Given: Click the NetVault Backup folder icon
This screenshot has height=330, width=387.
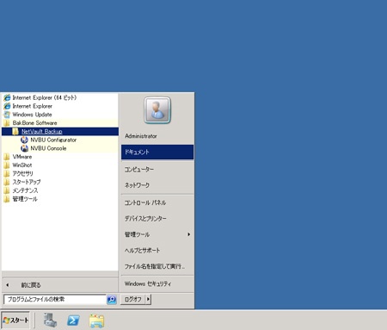Looking at the screenshot, I should point(15,132).
